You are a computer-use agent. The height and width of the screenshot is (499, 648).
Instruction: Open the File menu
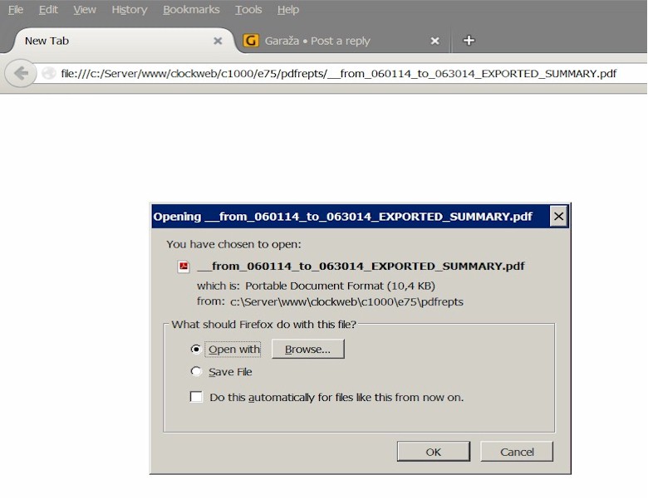point(16,10)
